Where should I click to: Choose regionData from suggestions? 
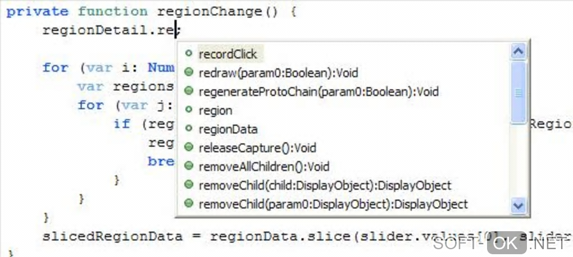click(228, 129)
